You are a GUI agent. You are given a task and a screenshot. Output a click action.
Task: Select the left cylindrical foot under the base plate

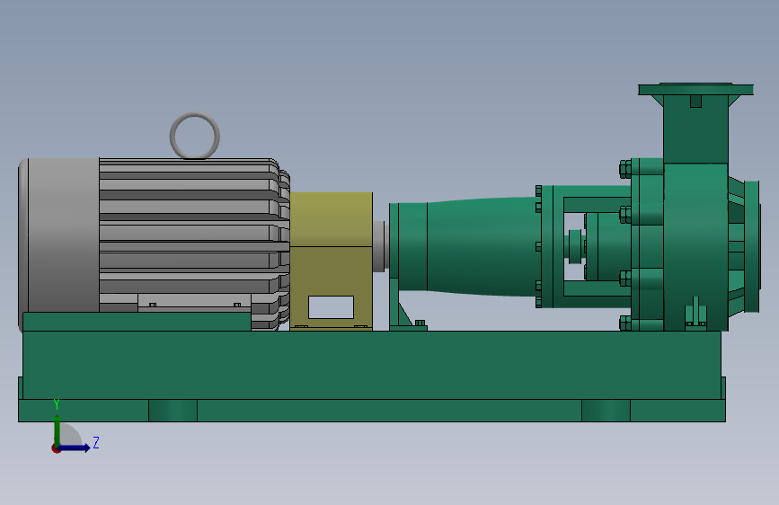(173, 411)
